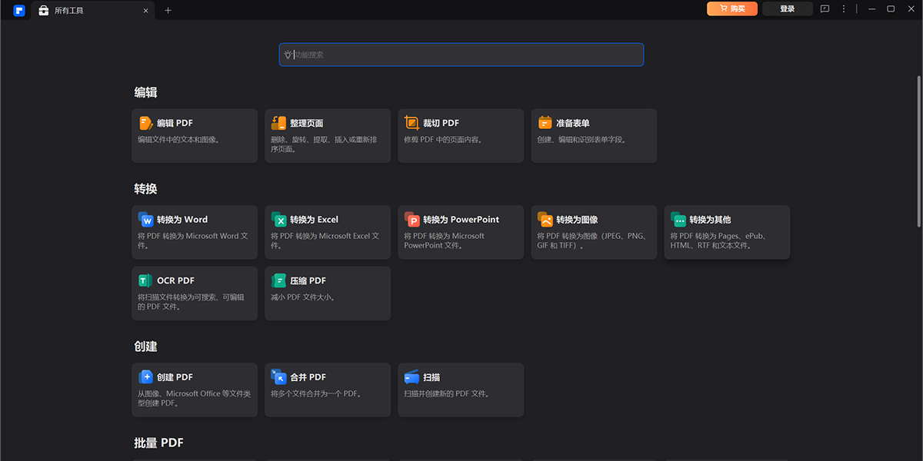Add a new tab with plus button

[x=168, y=11]
